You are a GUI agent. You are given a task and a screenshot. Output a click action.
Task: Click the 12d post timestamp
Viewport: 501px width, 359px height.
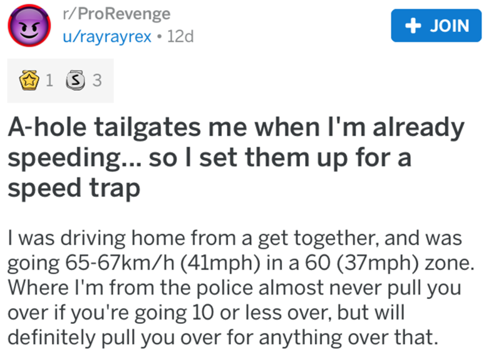182,36
